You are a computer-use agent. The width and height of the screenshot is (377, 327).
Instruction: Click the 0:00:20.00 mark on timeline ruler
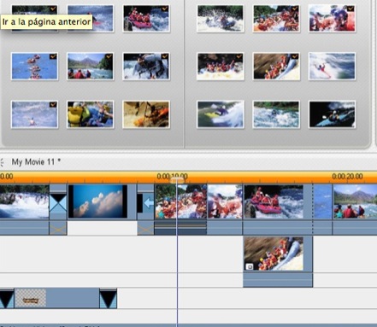click(x=347, y=177)
